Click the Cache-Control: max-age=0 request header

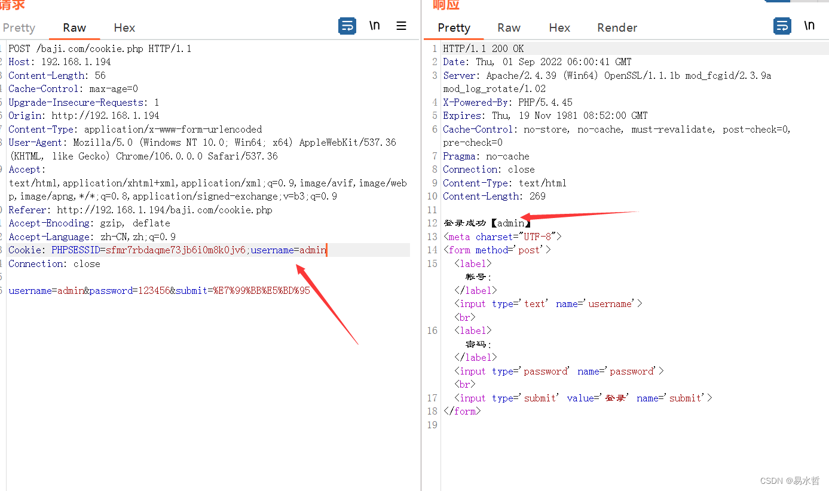click(73, 88)
